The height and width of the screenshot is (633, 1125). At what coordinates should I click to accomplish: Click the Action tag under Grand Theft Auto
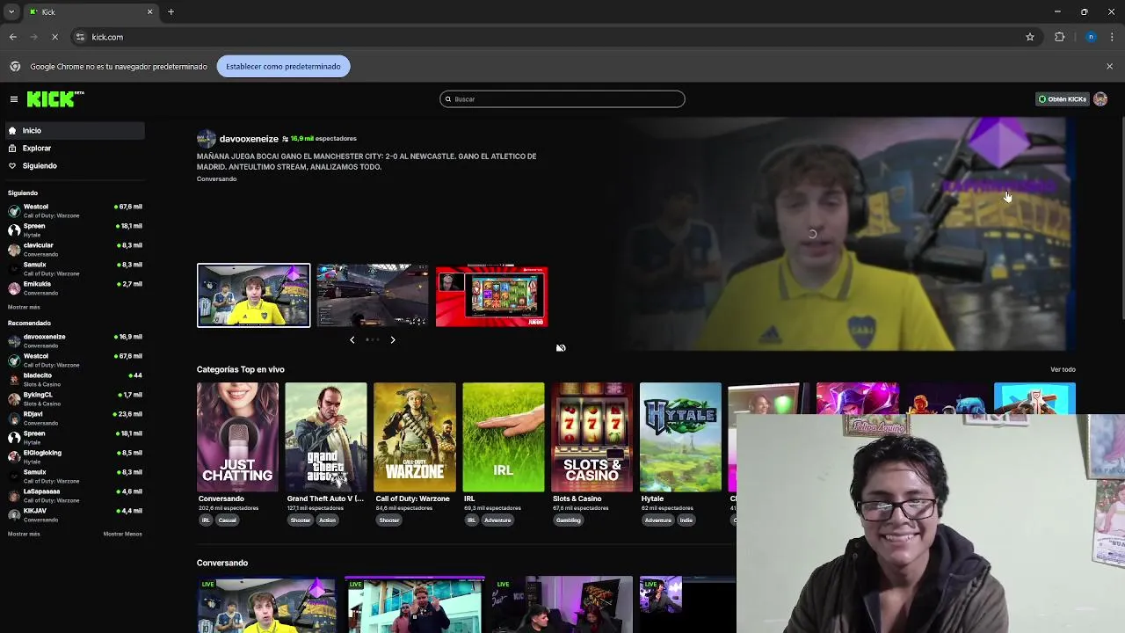[x=327, y=520]
